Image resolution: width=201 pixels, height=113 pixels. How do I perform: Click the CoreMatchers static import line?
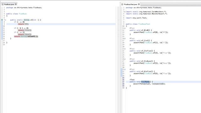[x=146, y=12]
